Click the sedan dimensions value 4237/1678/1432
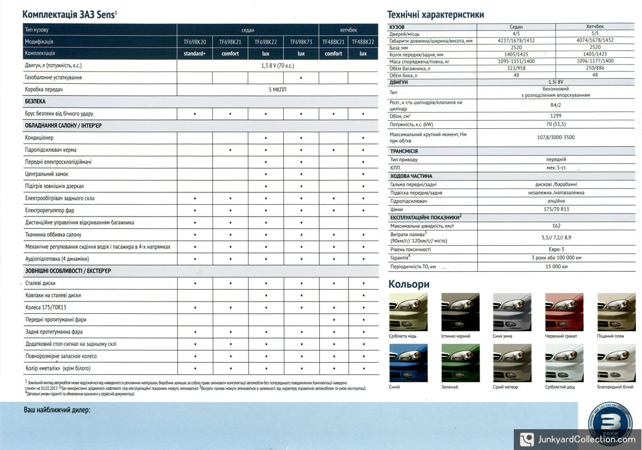Image resolution: width=642 pixels, height=450 pixels. tap(516, 40)
